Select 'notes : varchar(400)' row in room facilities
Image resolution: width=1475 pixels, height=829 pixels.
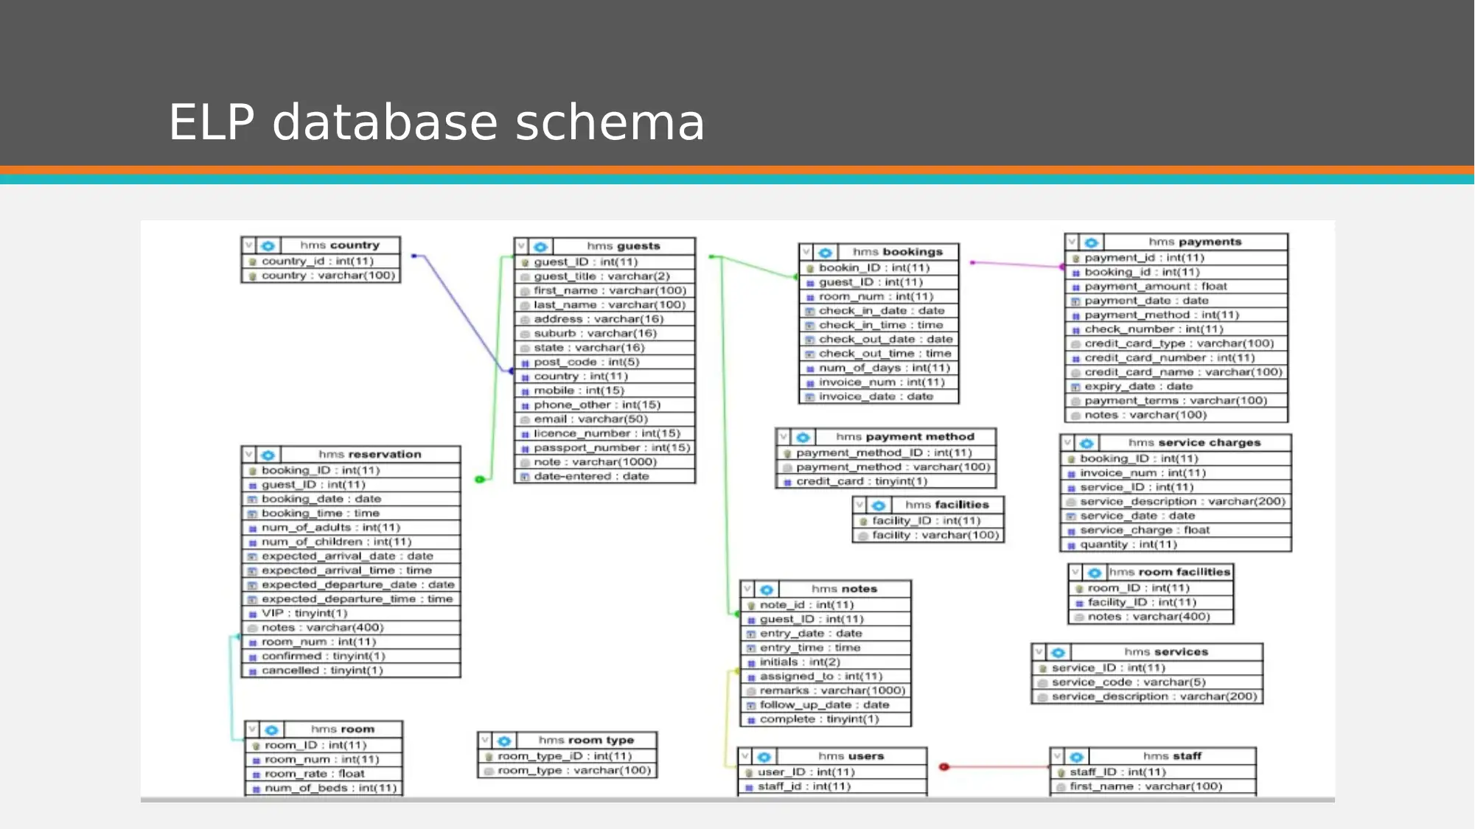tap(1151, 618)
